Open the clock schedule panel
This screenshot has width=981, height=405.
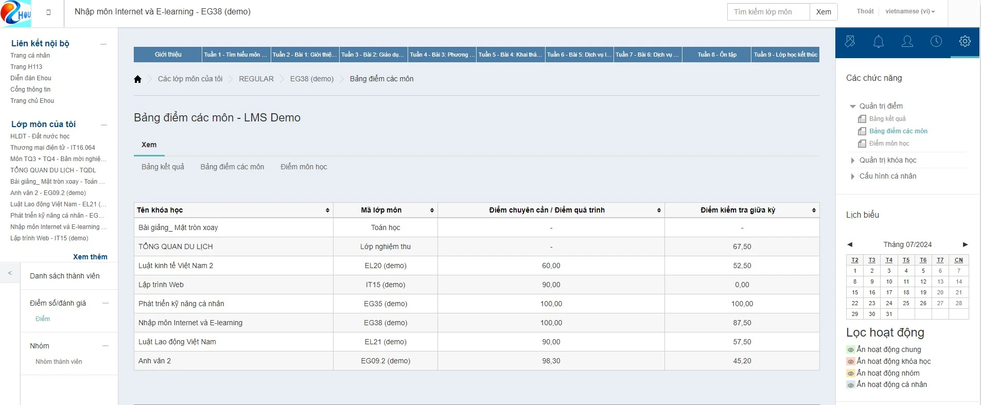point(936,42)
